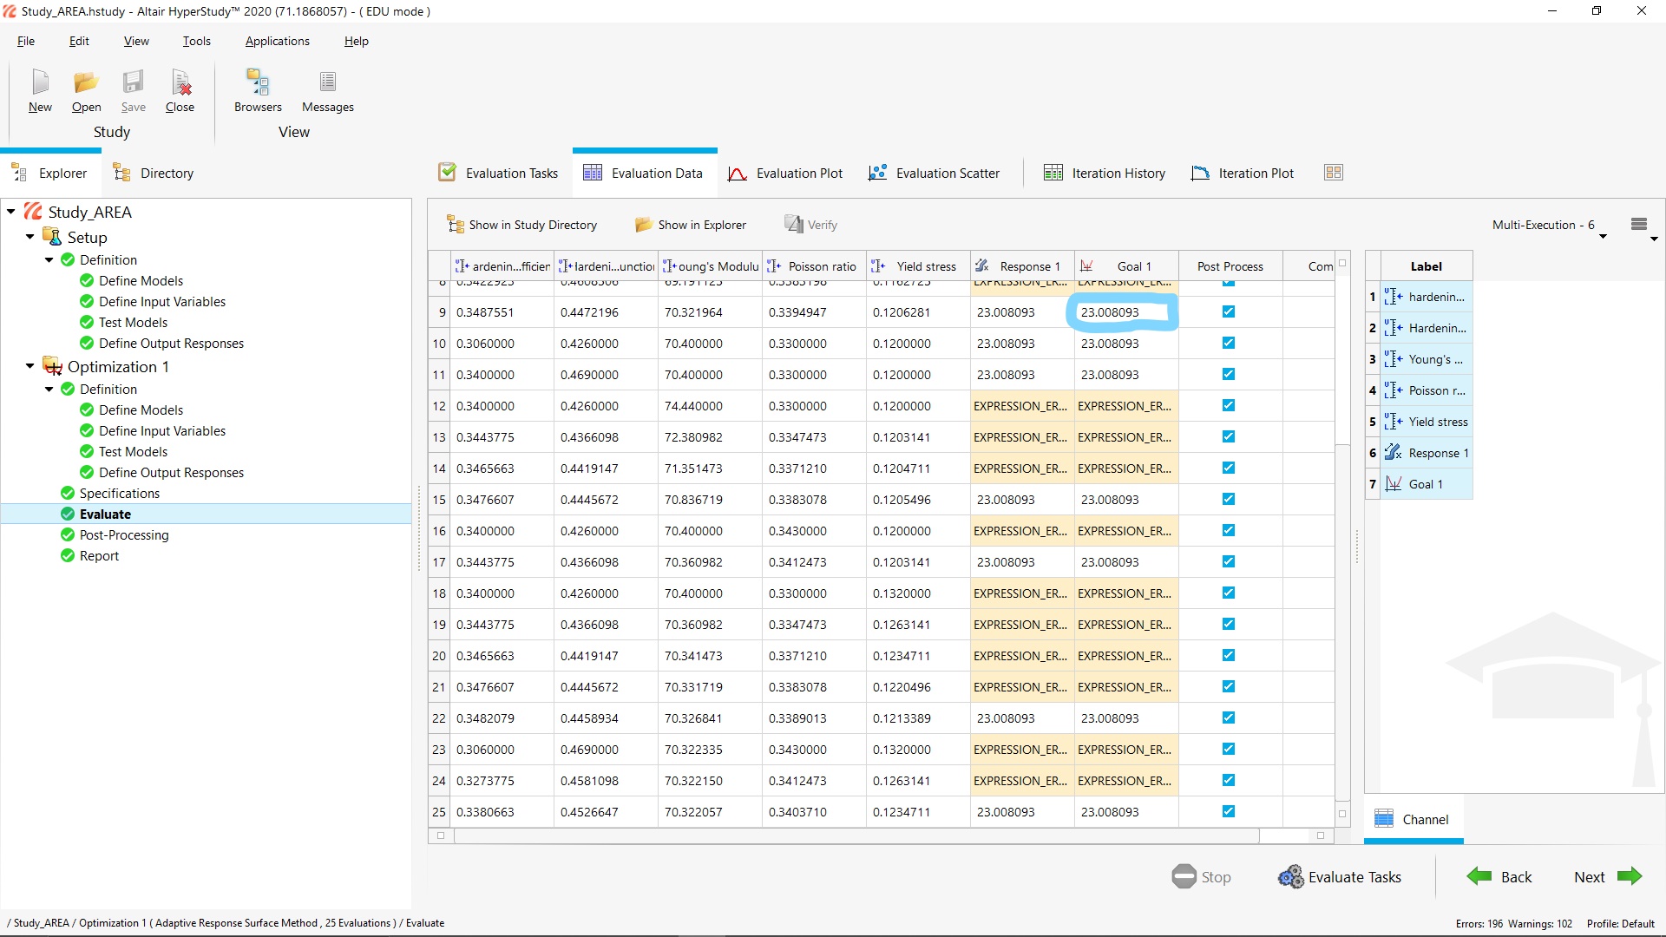Screen dimensions: 1666x937
Task: Open a study with the Open icon
Action: (x=86, y=82)
